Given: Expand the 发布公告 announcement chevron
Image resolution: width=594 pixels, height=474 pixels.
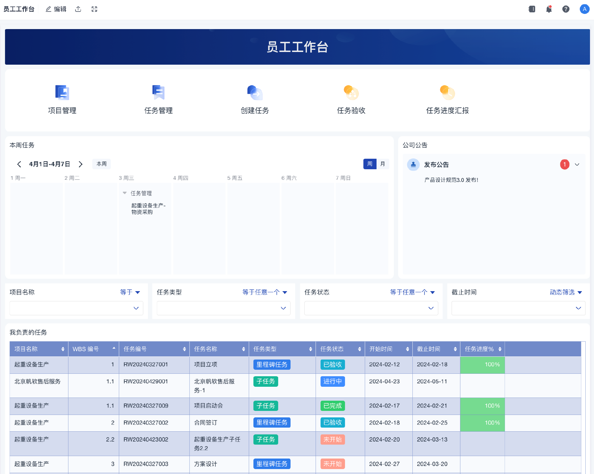Looking at the screenshot, I should [577, 165].
